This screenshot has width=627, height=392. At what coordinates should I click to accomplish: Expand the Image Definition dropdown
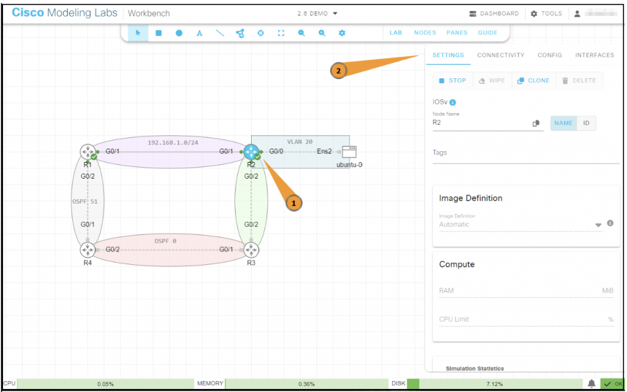click(598, 224)
